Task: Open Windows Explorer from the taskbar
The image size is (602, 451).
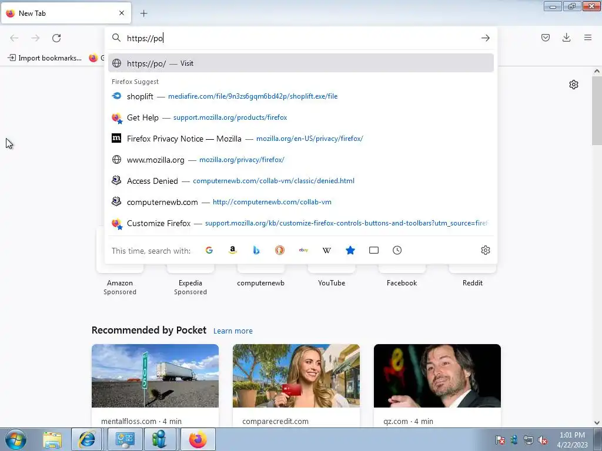Action: (52, 439)
